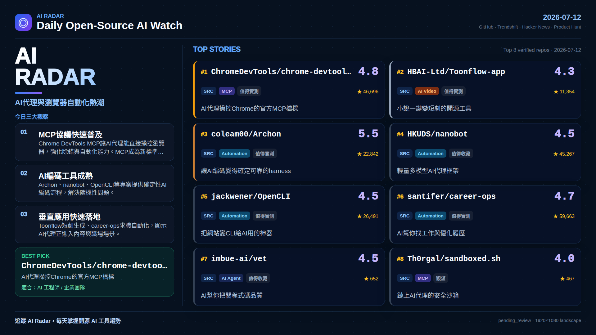Click the 2026-07-12 date in header
Screen dimensions: 596x335
[x=562, y=17]
